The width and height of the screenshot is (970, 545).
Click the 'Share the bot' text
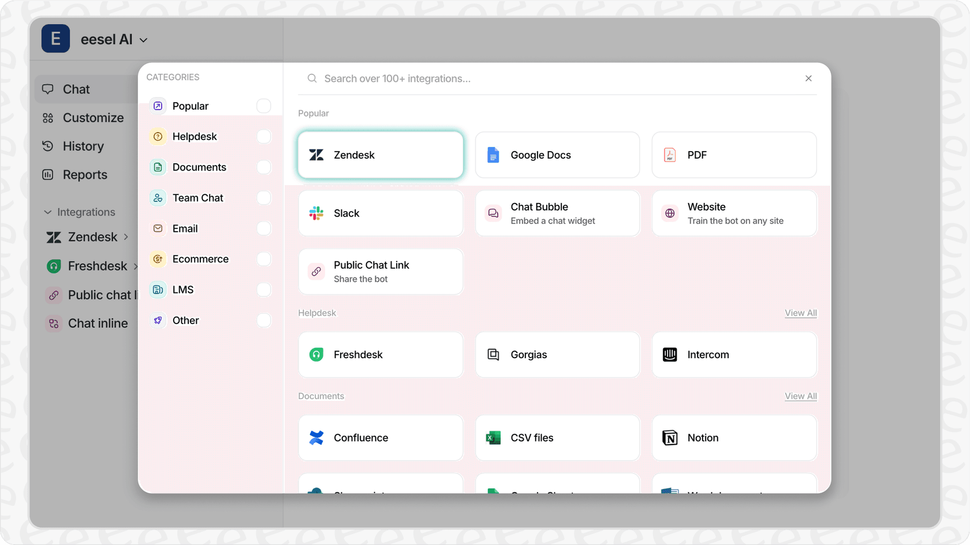click(360, 279)
